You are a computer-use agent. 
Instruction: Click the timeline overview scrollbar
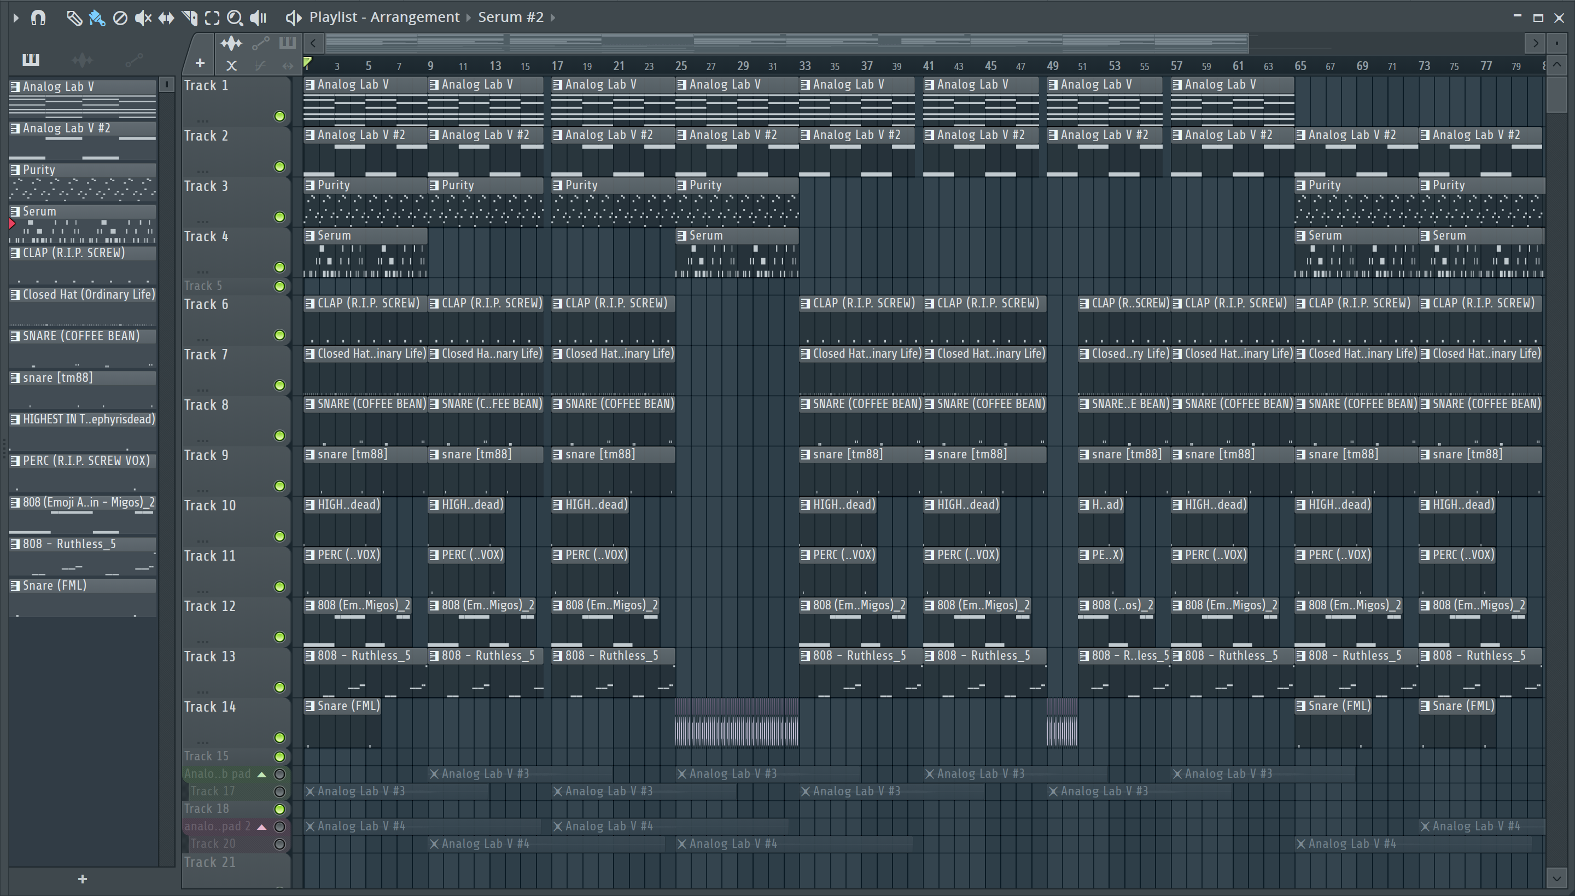tap(787, 43)
